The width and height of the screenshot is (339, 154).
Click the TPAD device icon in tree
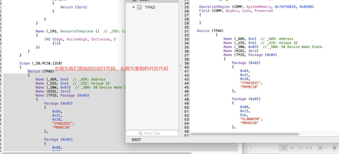pos(139,7)
